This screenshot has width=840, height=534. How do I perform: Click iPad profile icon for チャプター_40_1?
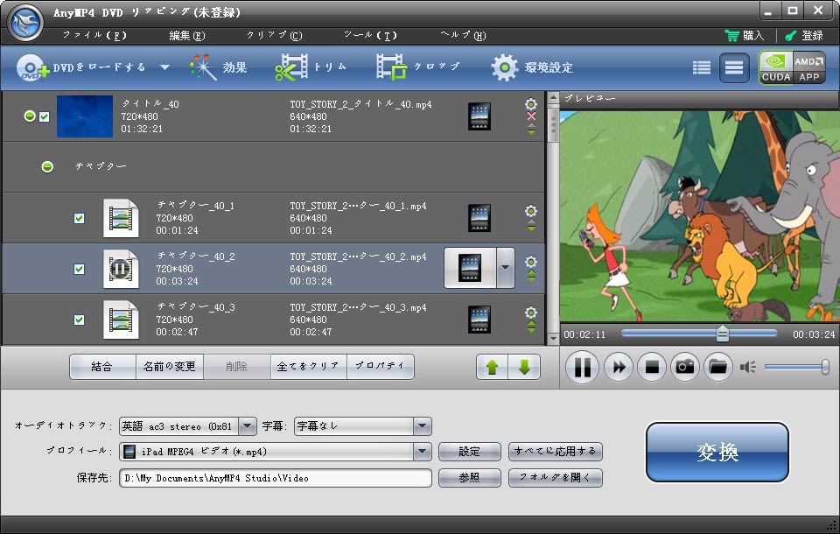click(x=479, y=218)
